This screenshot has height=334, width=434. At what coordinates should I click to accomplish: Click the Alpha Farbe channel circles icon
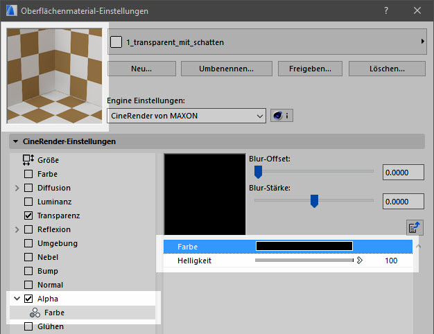[x=35, y=313]
